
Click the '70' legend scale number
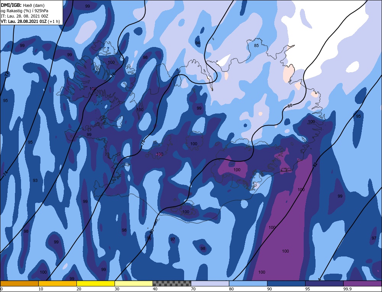tap(193, 289)
